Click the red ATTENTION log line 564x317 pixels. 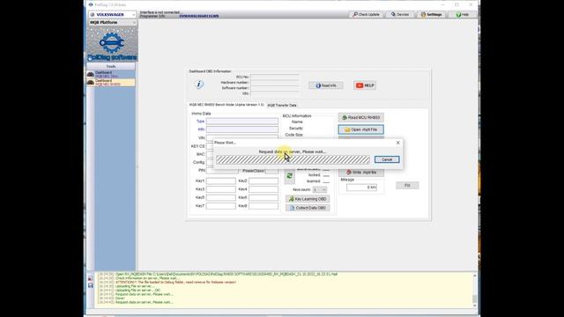[x=175, y=282]
